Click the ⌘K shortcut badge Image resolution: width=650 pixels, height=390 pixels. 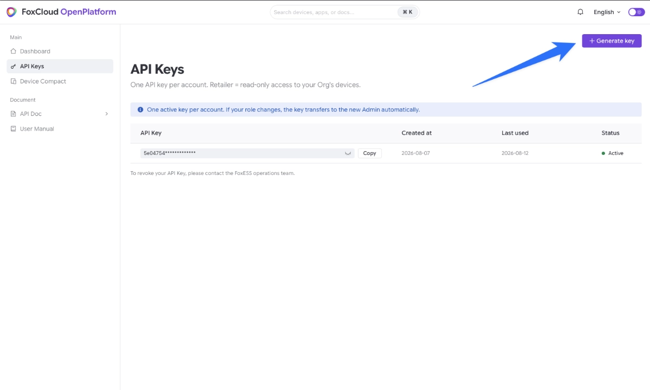click(x=407, y=12)
